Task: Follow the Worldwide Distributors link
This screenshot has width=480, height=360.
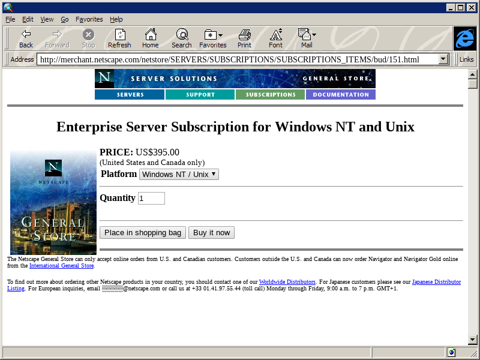Action: click(287, 282)
